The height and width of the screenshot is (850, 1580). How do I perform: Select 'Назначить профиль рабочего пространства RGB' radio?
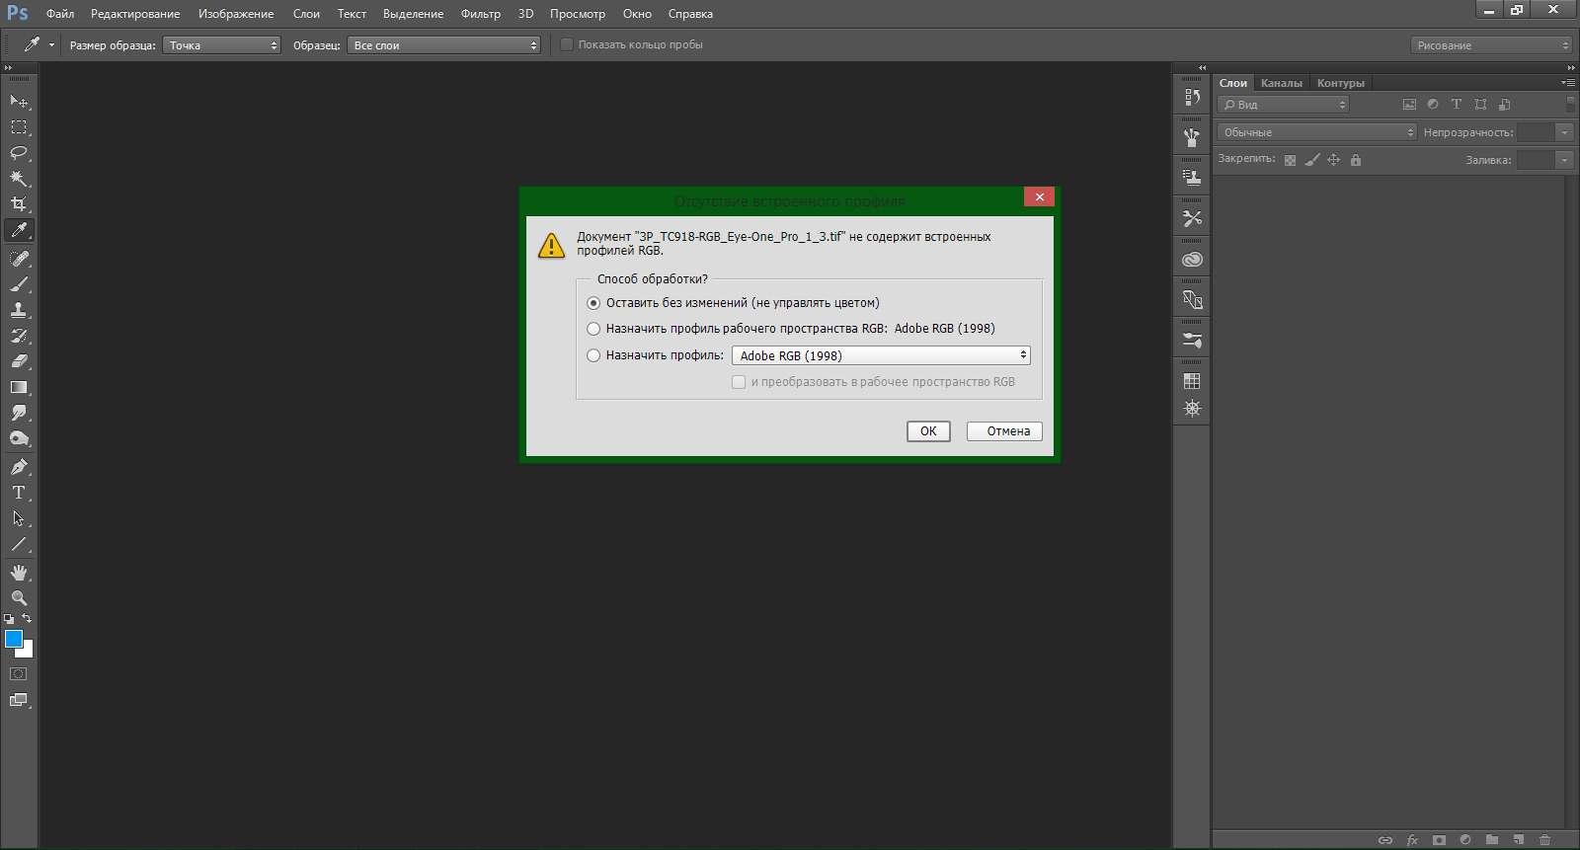tap(593, 329)
